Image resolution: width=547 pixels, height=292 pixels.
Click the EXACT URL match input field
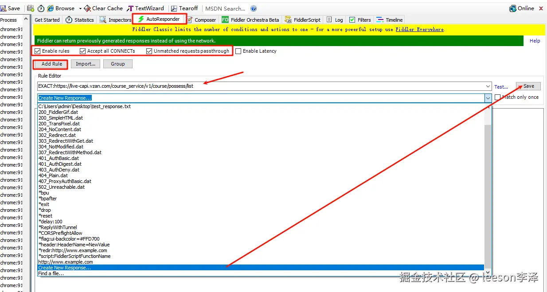(261, 86)
